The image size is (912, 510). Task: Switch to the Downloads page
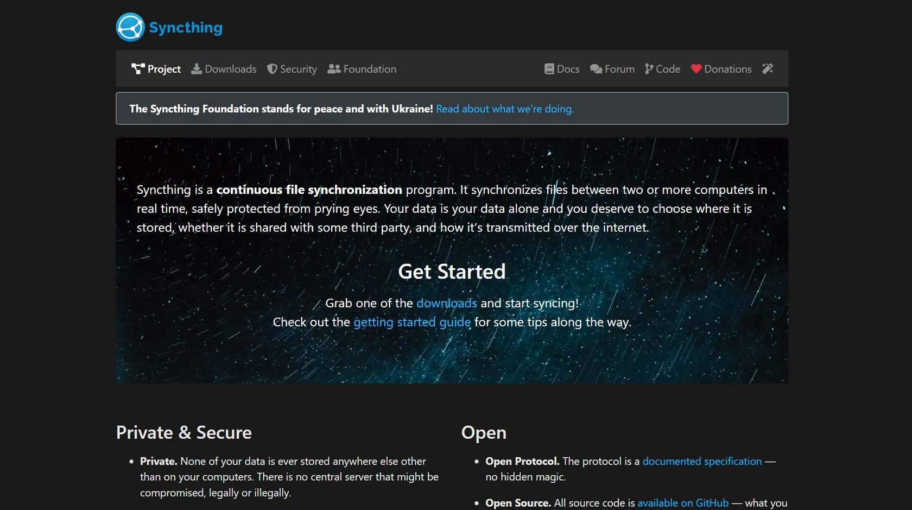[x=230, y=69]
